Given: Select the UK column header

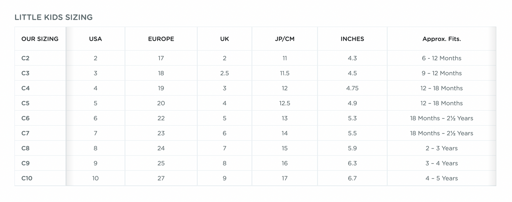Looking at the screenshot, I should [x=224, y=39].
